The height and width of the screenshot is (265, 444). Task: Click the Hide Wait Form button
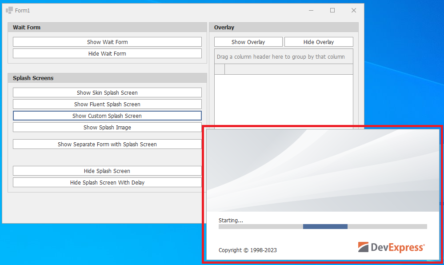tap(107, 53)
